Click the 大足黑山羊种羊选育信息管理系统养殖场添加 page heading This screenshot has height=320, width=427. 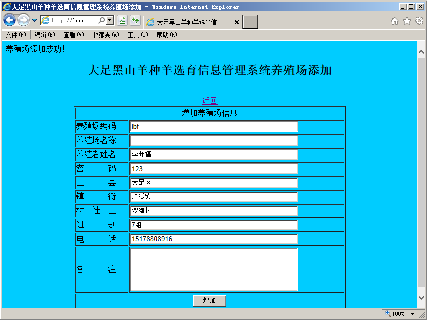click(209, 70)
